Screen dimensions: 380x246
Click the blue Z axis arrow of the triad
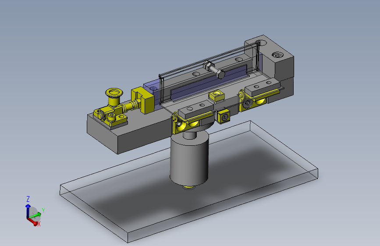point(28,211)
